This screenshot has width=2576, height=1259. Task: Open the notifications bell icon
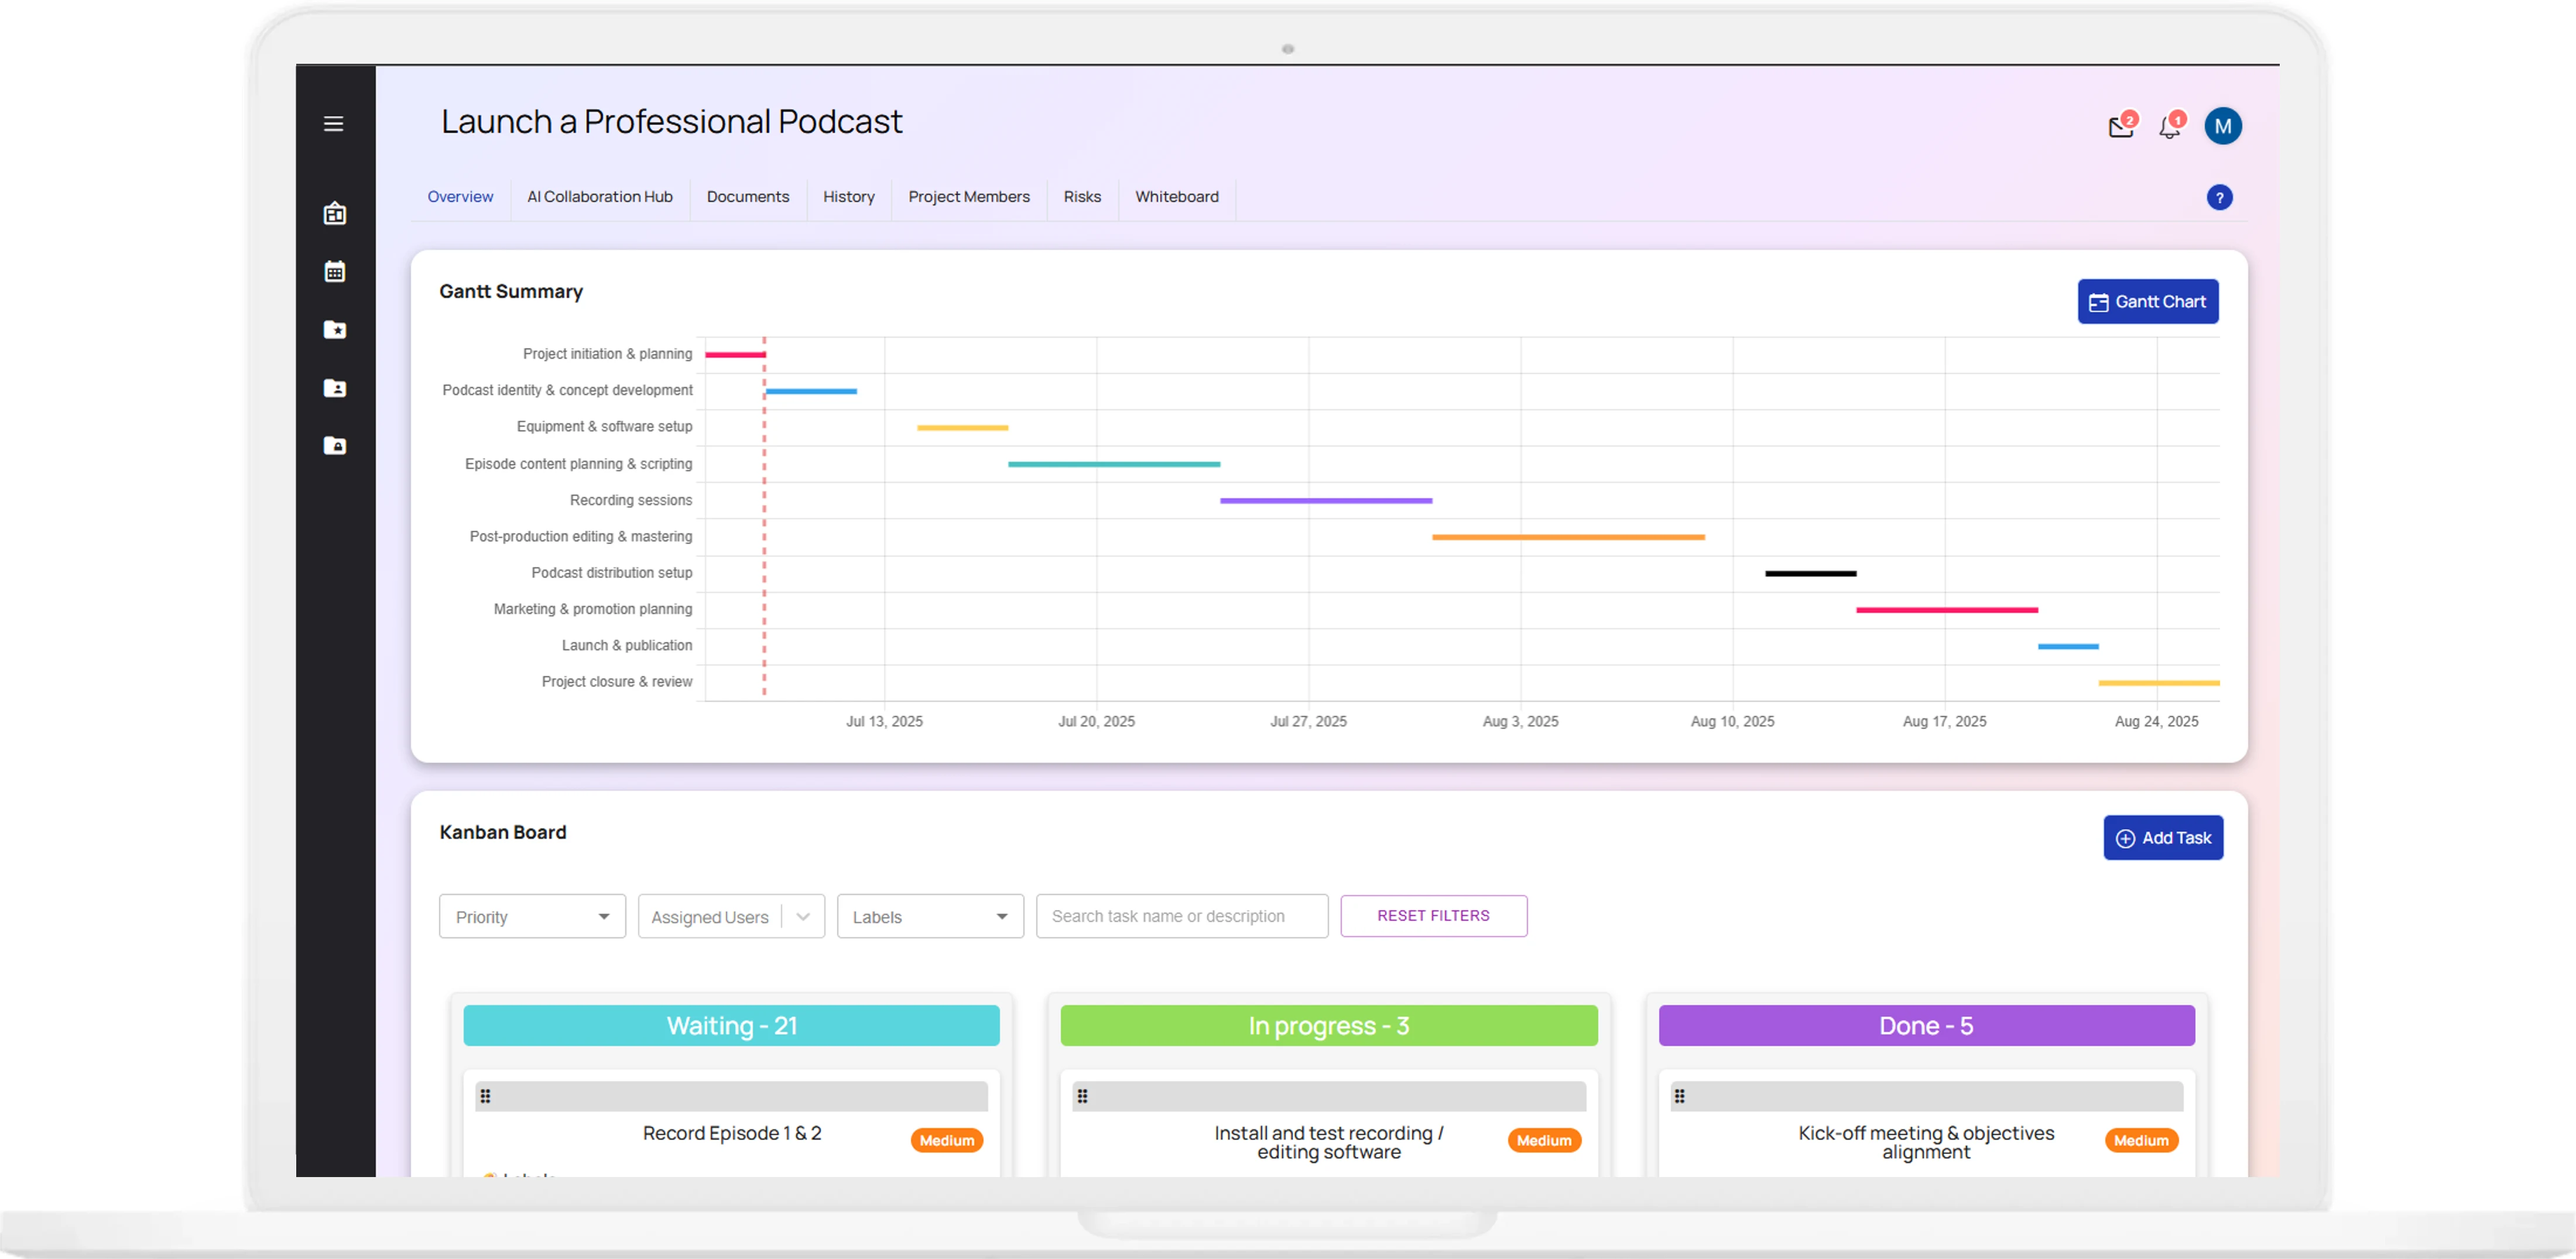2169,127
